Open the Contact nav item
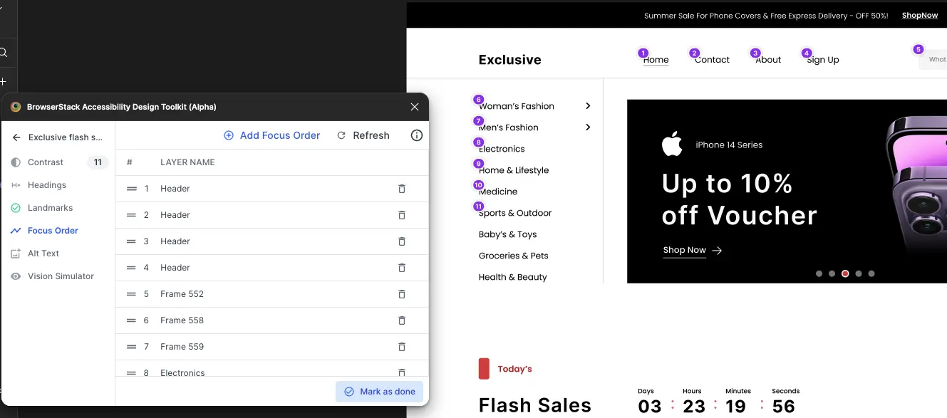 coord(712,60)
